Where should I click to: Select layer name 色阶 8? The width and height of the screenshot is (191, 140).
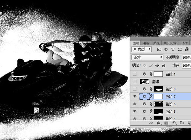point(170,89)
